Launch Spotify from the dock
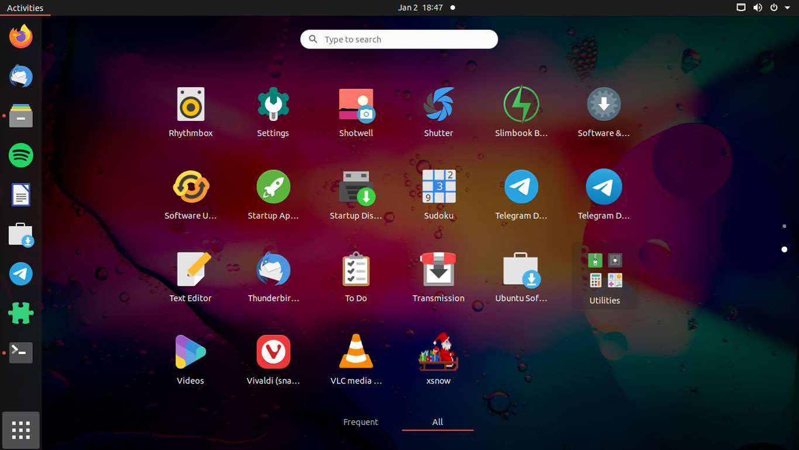 (20, 155)
